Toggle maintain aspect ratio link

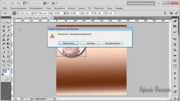(65, 13)
